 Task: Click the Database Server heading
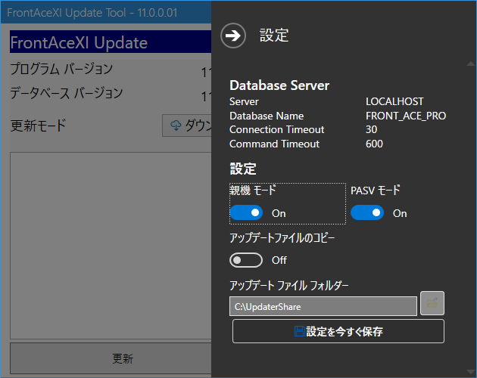click(279, 85)
